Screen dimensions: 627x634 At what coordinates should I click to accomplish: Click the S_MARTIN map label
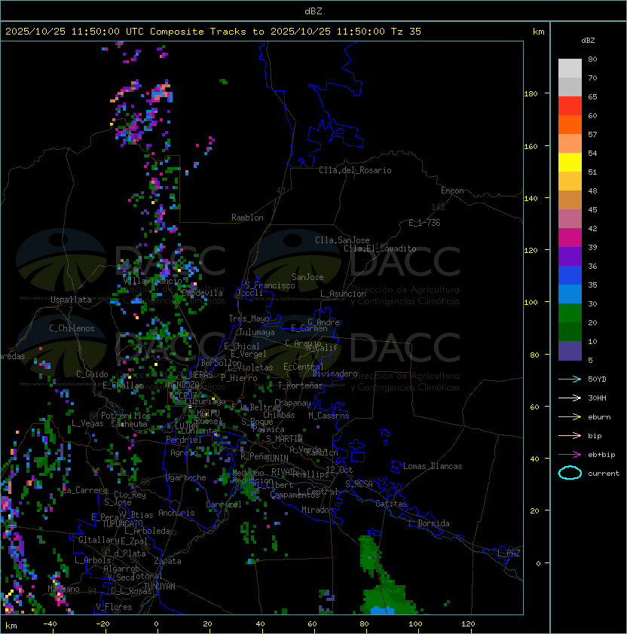click(x=284, y=439)
